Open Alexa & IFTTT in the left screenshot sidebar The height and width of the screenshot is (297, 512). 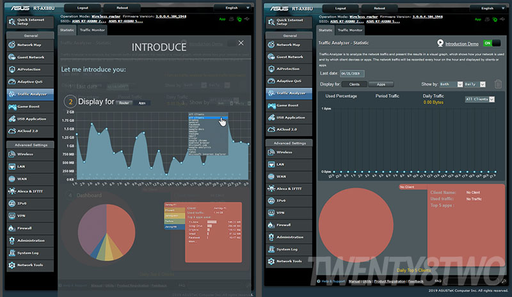(30, 191)
